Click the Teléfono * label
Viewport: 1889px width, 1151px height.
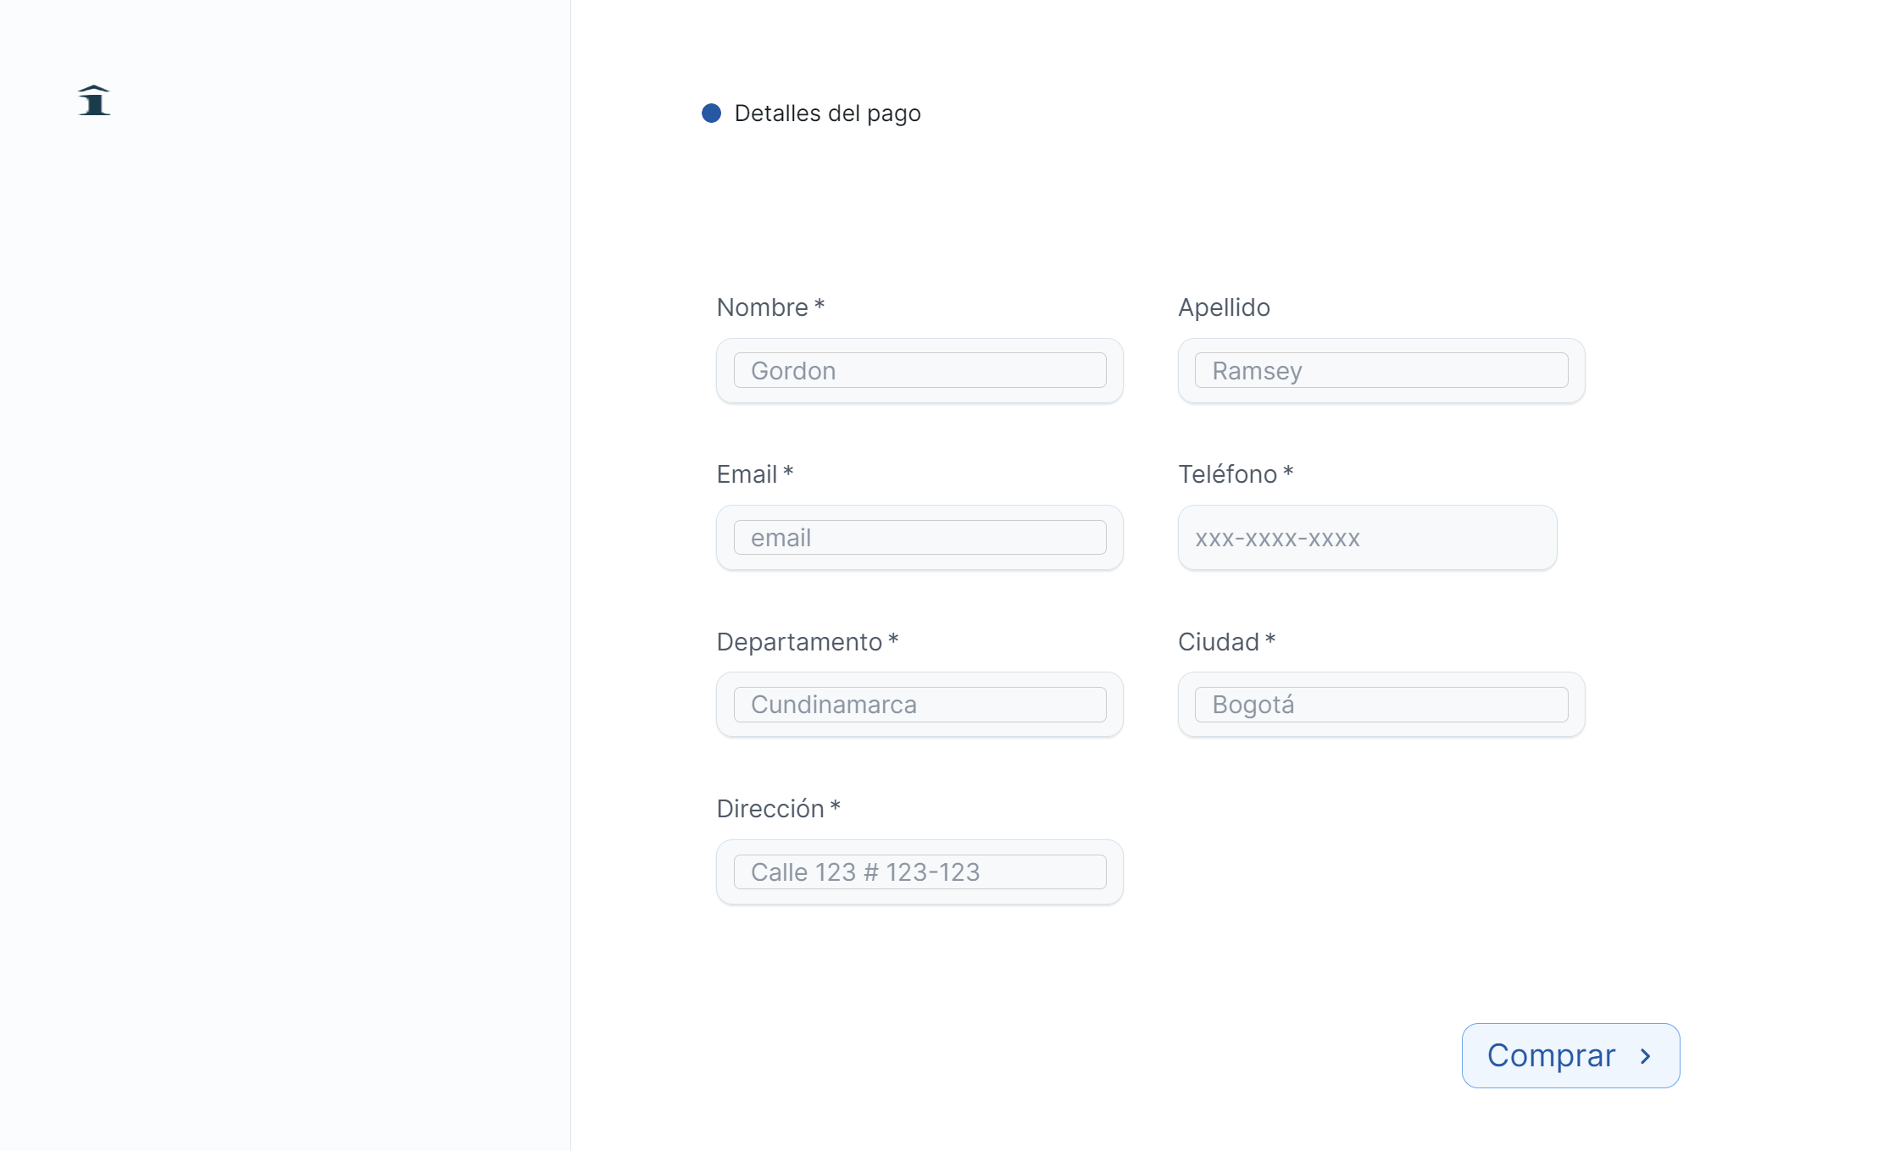1235,474
